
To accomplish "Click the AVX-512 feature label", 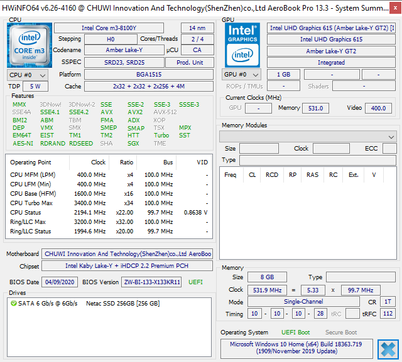I will click(x=165, y=112).
